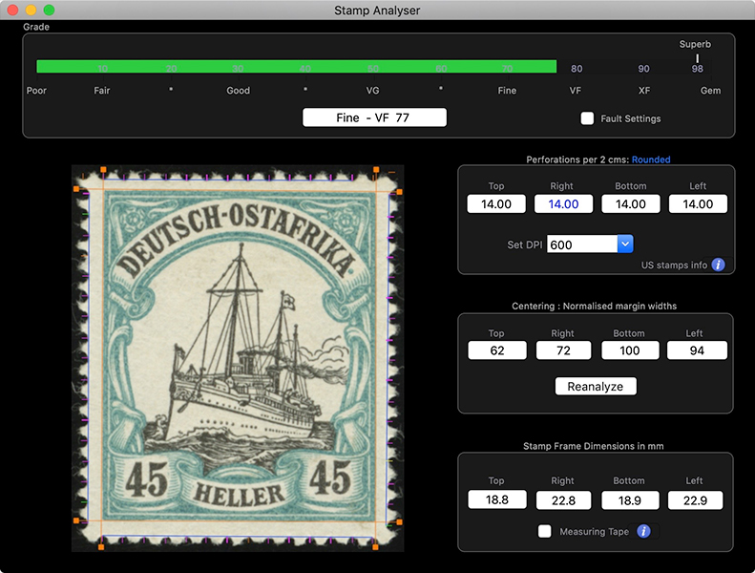Expand the Set DPI dropdown arrow
Screen dimensions: 755x573
coord(625,244)
